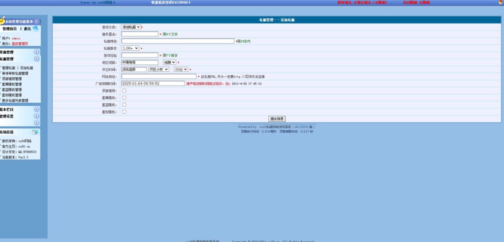Screen dimensions: 504x242
Task: Enable the 顶部推荐 checkbox
Action: point(124,91)
